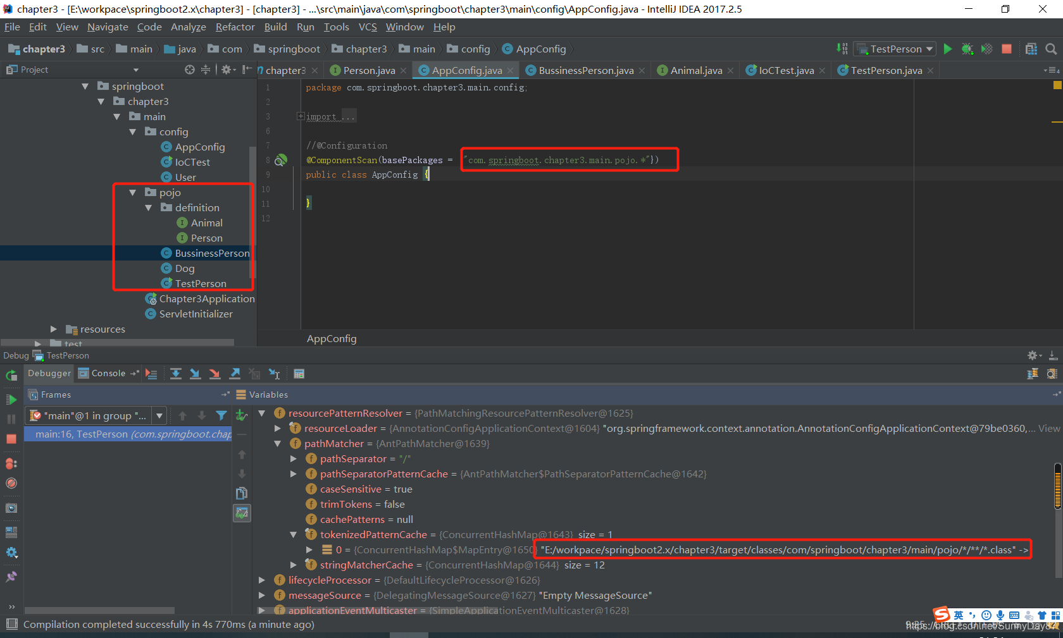The height and width of the screenshot is (638, 1063).
Task: Click Force Step Into red arrow
Action: tap(215, 374)
